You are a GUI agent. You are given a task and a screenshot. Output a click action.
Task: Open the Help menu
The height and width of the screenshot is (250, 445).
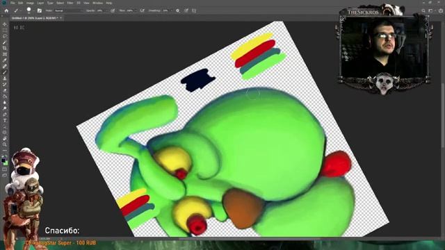108,3
